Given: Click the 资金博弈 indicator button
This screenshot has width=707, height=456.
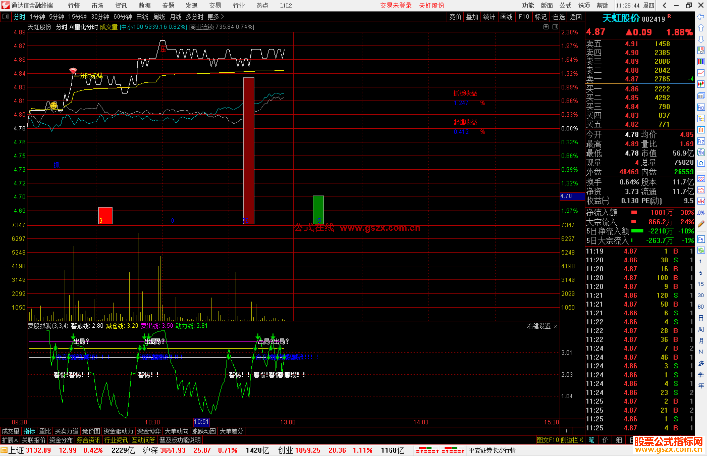Looking at the screenshot, I should pyautogui.click(x=149, y=431).
